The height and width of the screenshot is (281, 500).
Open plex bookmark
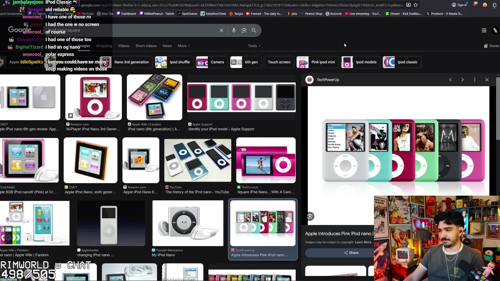[292, 14]
